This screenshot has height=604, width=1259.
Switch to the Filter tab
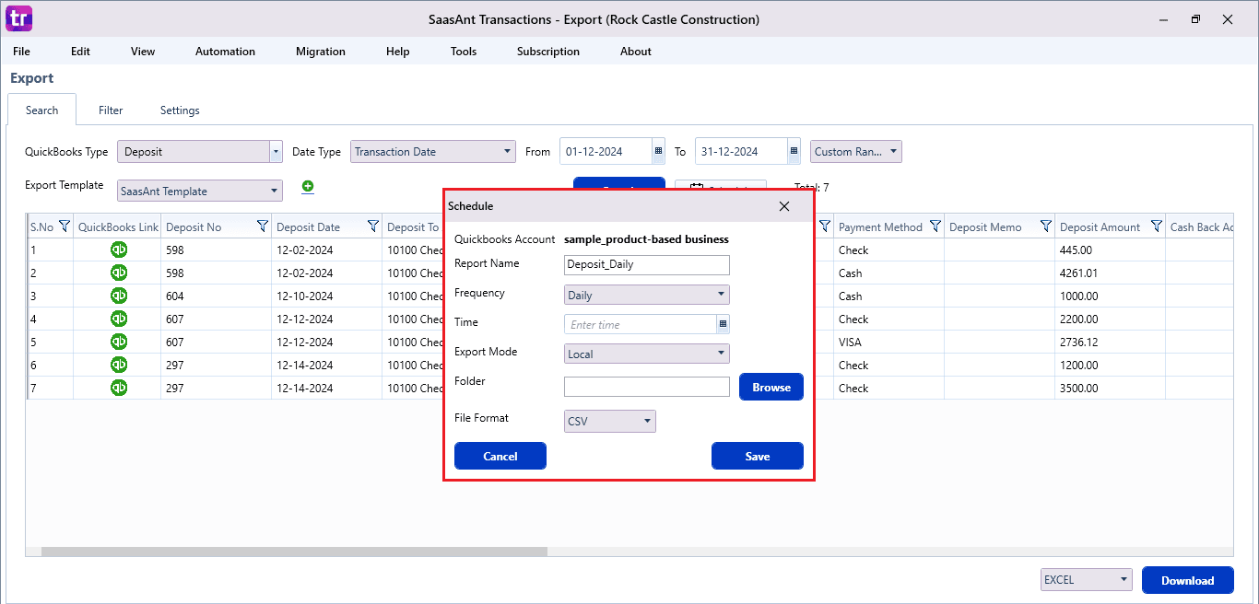(x=111, y=110)
